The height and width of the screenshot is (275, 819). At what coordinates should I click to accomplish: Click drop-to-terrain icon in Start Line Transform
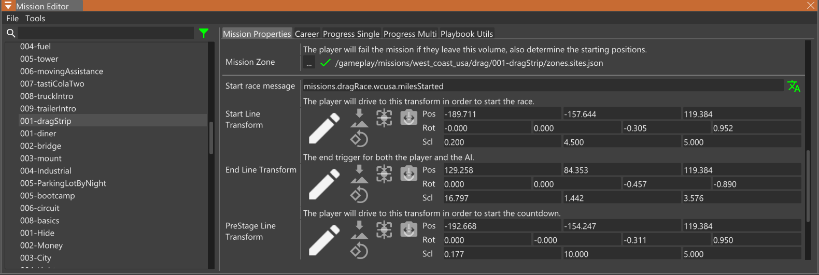(359, 118)
